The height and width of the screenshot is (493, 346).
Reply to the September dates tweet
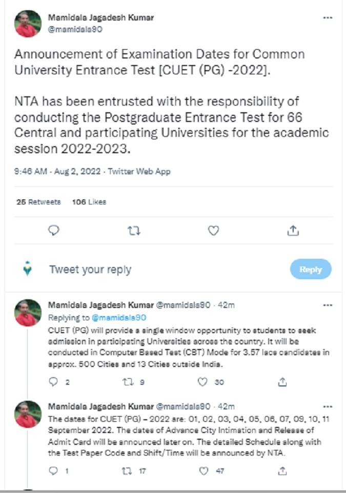click(x=54, y=470)
